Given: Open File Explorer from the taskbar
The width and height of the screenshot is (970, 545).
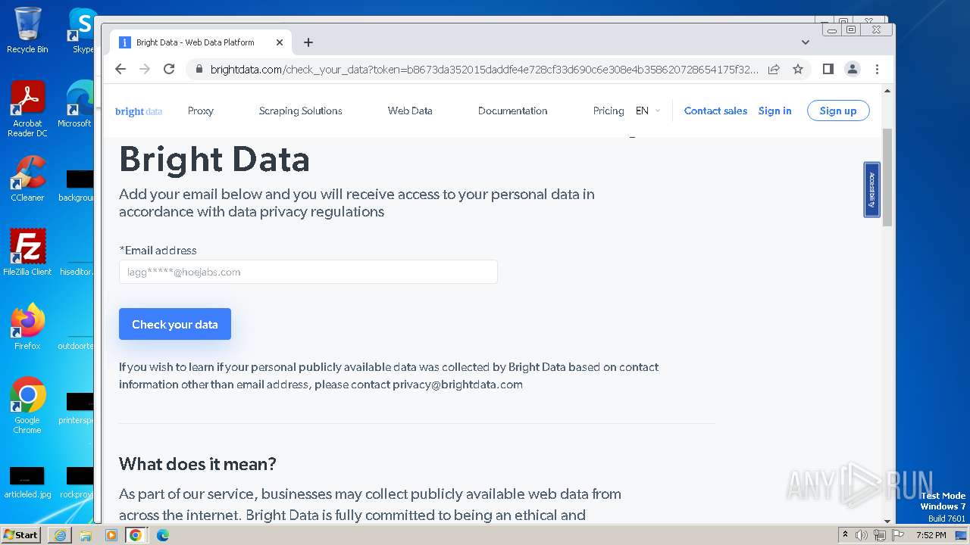Looking at the screenshot, I should pyautogui.click(x=86, y=535).
